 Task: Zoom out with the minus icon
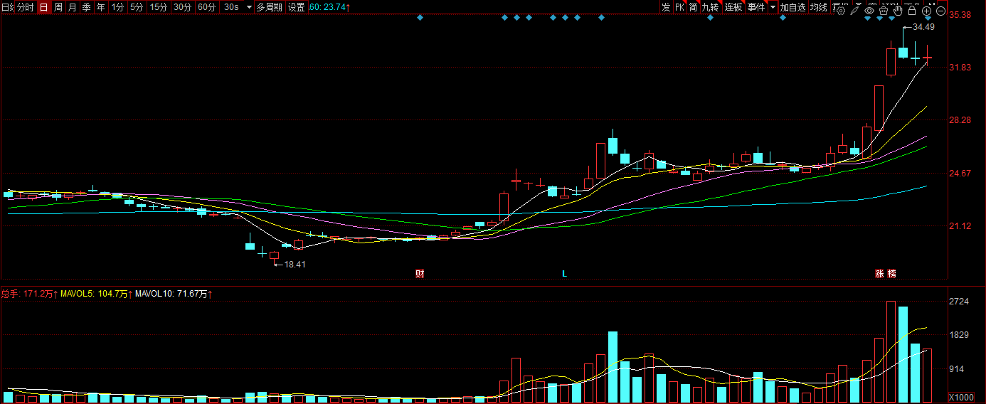pos(940,11)
